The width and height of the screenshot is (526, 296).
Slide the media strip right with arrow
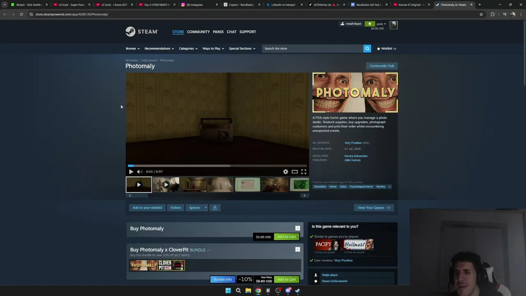305,196
